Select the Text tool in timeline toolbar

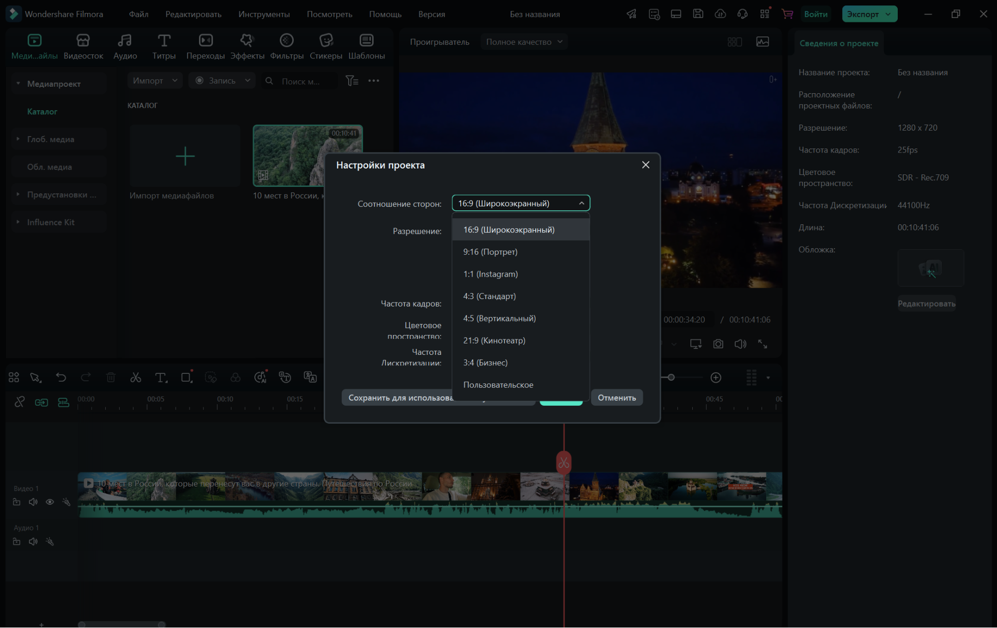pos(161,378)
